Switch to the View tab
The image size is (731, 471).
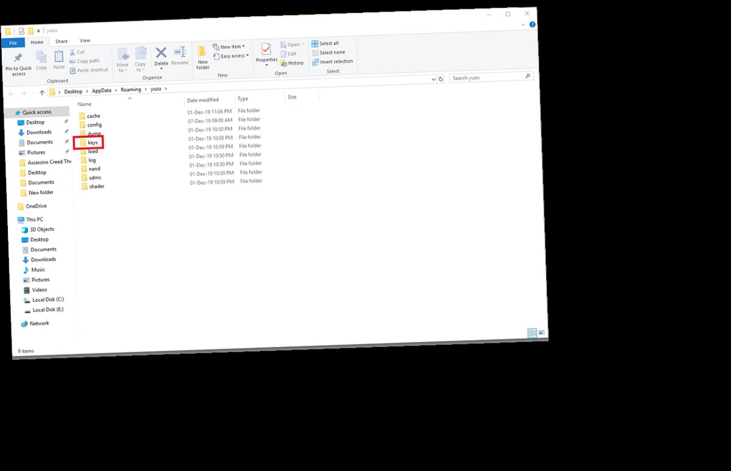coord(85,41)
